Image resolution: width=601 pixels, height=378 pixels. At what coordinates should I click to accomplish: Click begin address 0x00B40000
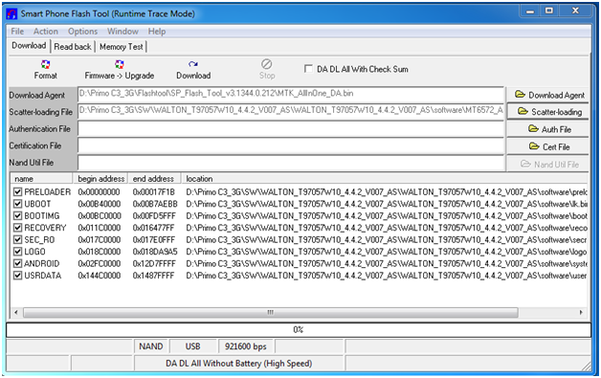coord(100,204)
